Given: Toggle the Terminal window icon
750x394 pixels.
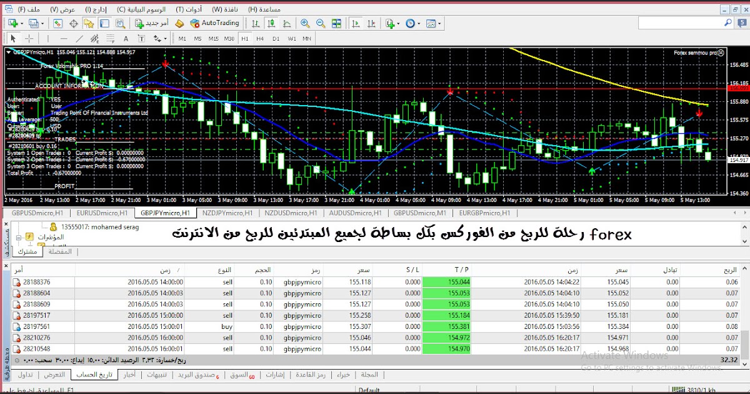Looking at the screenshot, I should tap(104, 23).
